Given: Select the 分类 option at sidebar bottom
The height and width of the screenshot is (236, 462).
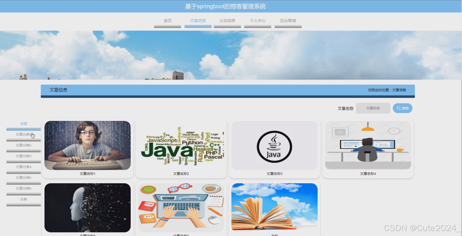Looking at the screenshot, I should (23, 199).
